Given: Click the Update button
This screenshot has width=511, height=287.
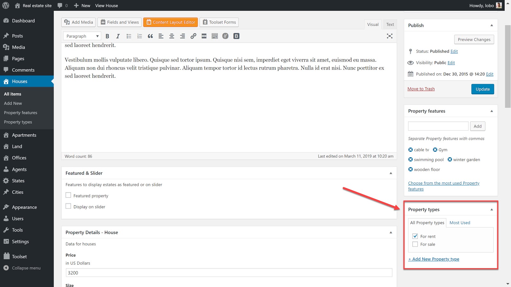Looking at the screenshot, I should (482, 89).
